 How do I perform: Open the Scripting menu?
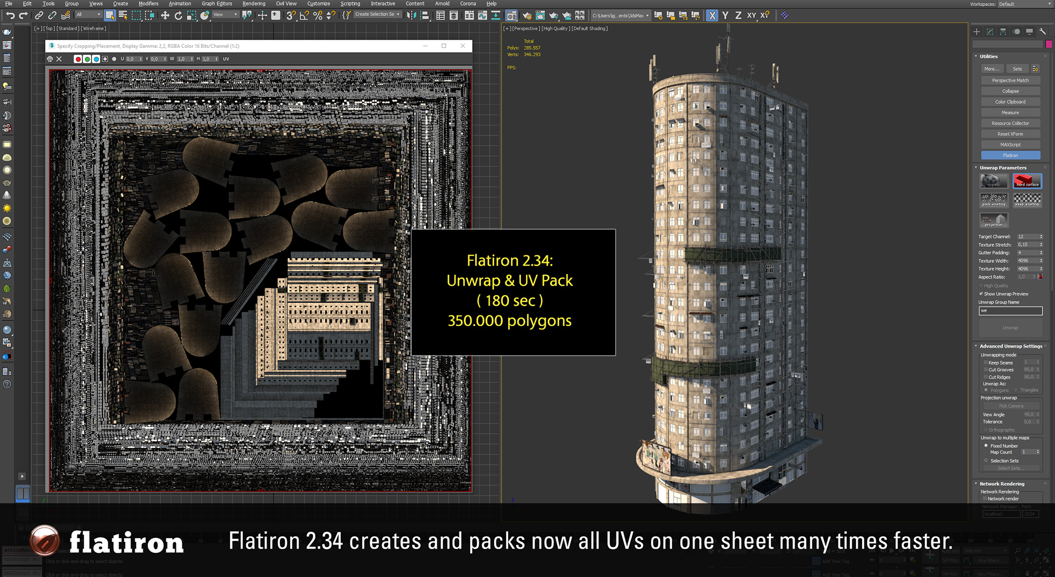click(350, 4)
